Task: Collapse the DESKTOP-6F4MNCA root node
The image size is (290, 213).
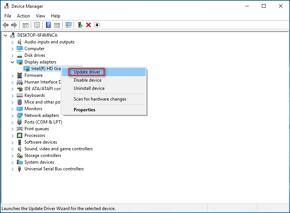Action: (x=6, y=35)
